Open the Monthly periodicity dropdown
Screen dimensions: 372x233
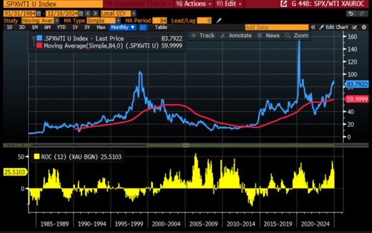[x=123, y=27]
